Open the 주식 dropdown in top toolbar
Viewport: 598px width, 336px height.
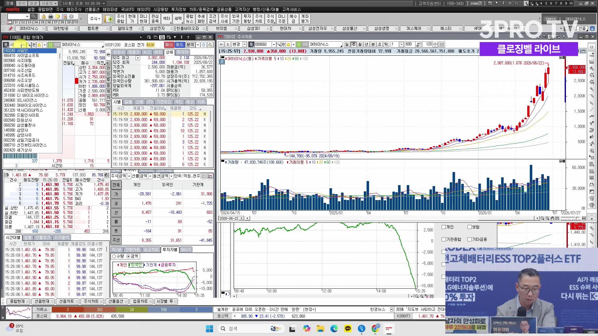(x=95, y=19)
